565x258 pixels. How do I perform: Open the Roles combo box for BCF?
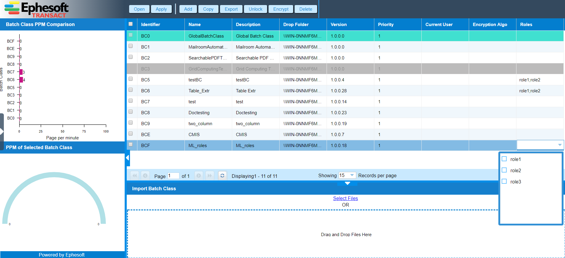(560, 145)
